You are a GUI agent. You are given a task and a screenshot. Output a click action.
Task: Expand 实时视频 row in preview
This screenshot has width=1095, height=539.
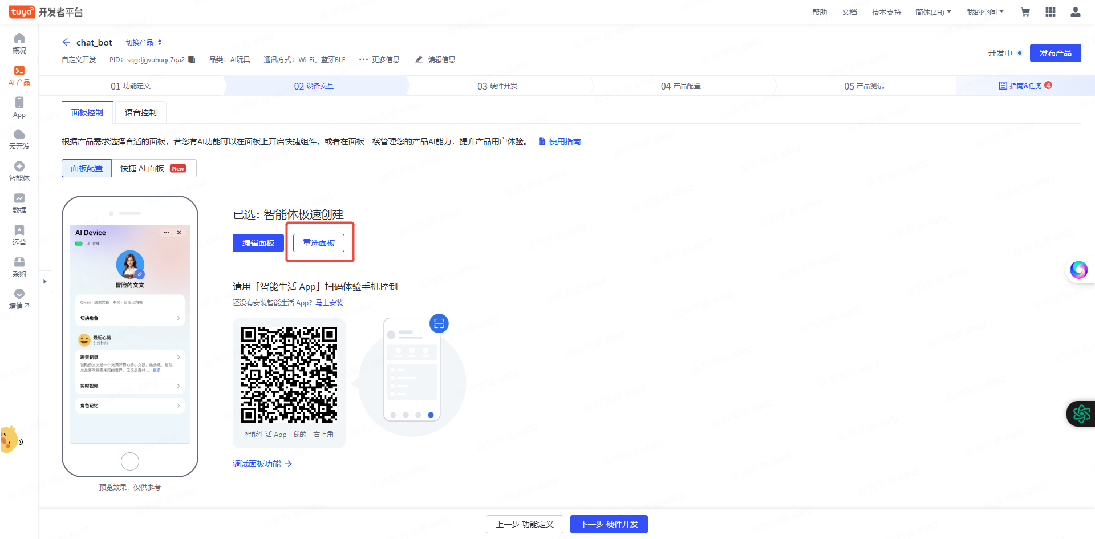[x=130, y=386]
